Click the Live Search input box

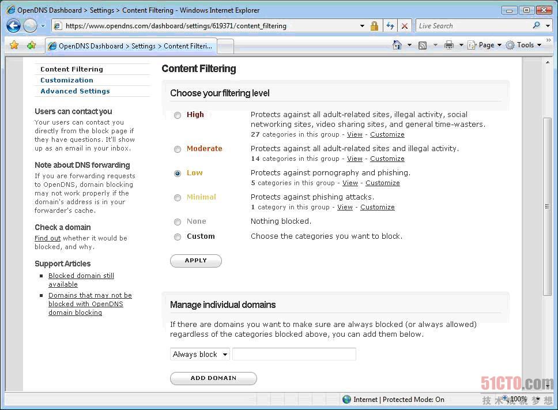pyautogui.click(x=474, y=25)
